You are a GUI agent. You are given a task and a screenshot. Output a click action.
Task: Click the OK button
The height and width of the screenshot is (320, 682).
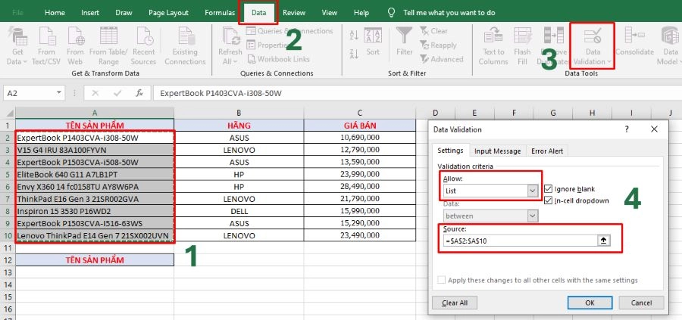click(590, 303)
